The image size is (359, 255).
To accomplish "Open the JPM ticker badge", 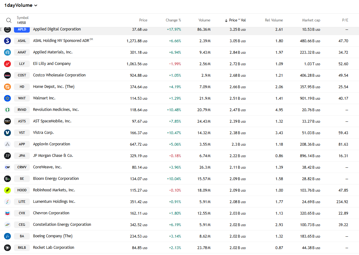I will click(x=22, y=156).
